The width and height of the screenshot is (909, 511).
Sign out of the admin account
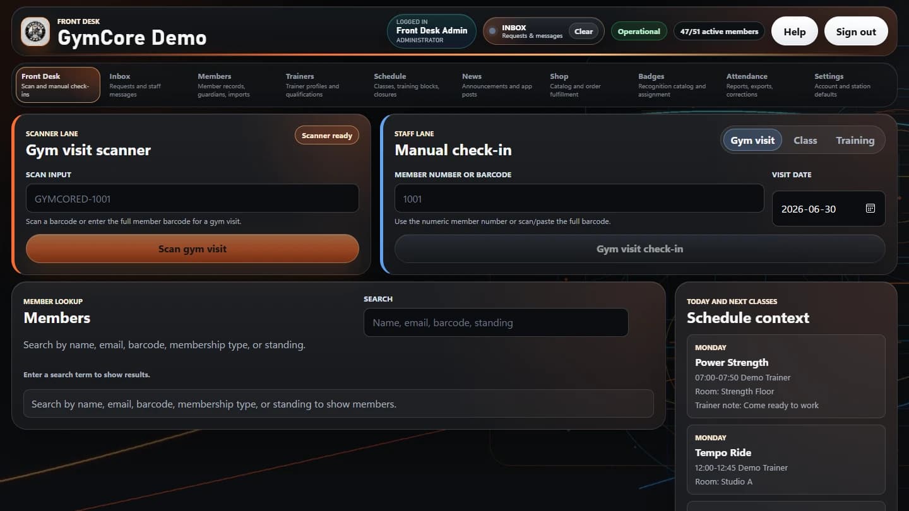[856, 32]
